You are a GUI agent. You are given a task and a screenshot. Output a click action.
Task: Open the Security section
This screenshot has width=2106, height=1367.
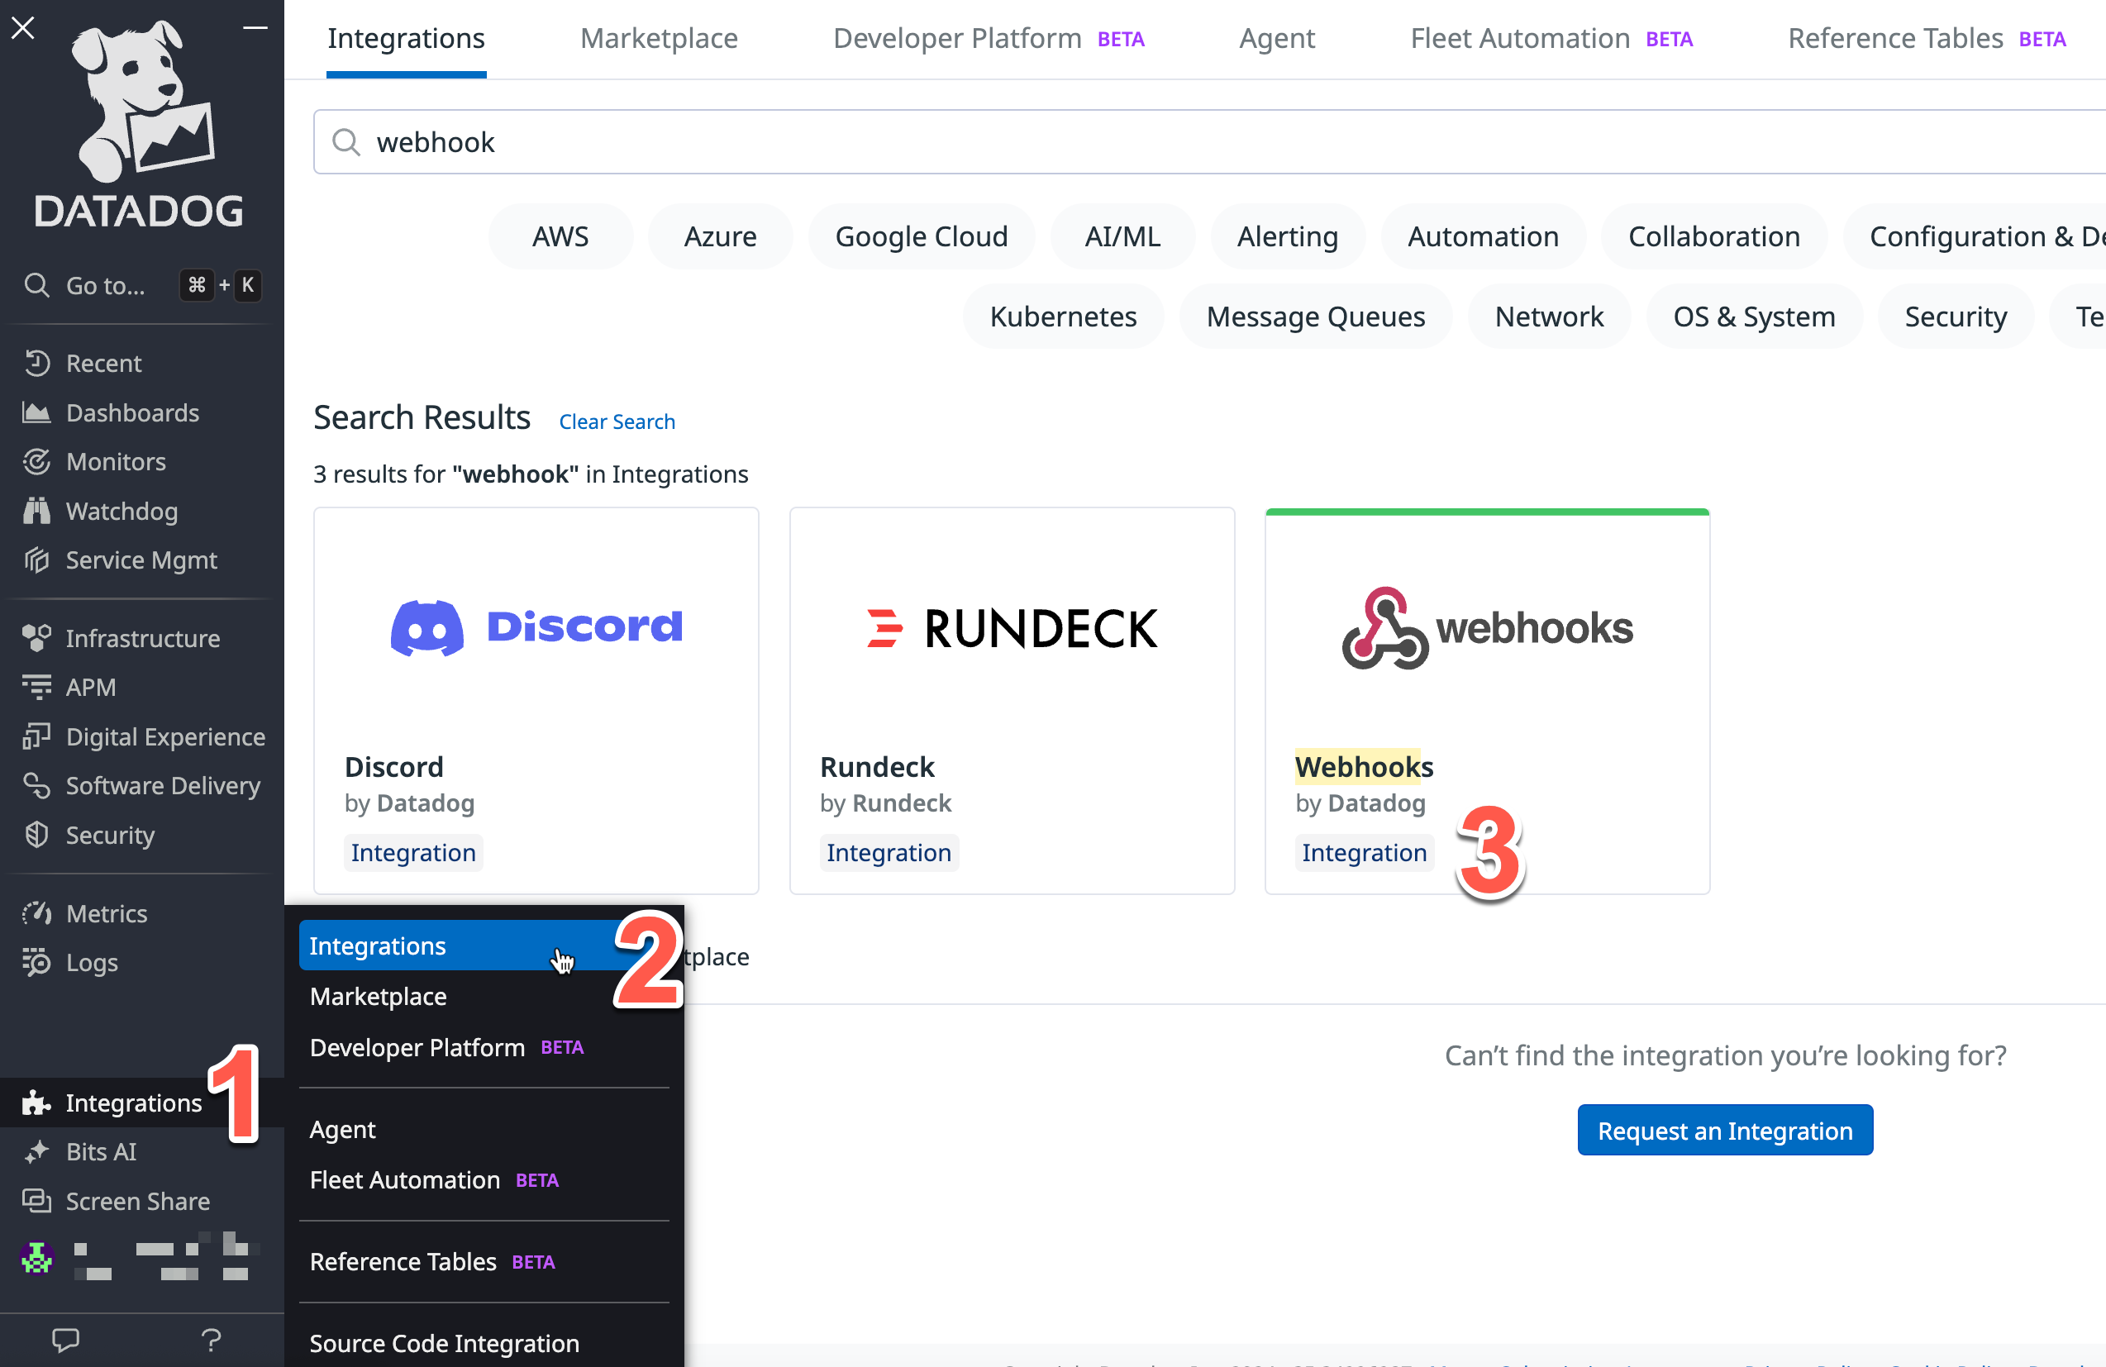click(111, 835)
